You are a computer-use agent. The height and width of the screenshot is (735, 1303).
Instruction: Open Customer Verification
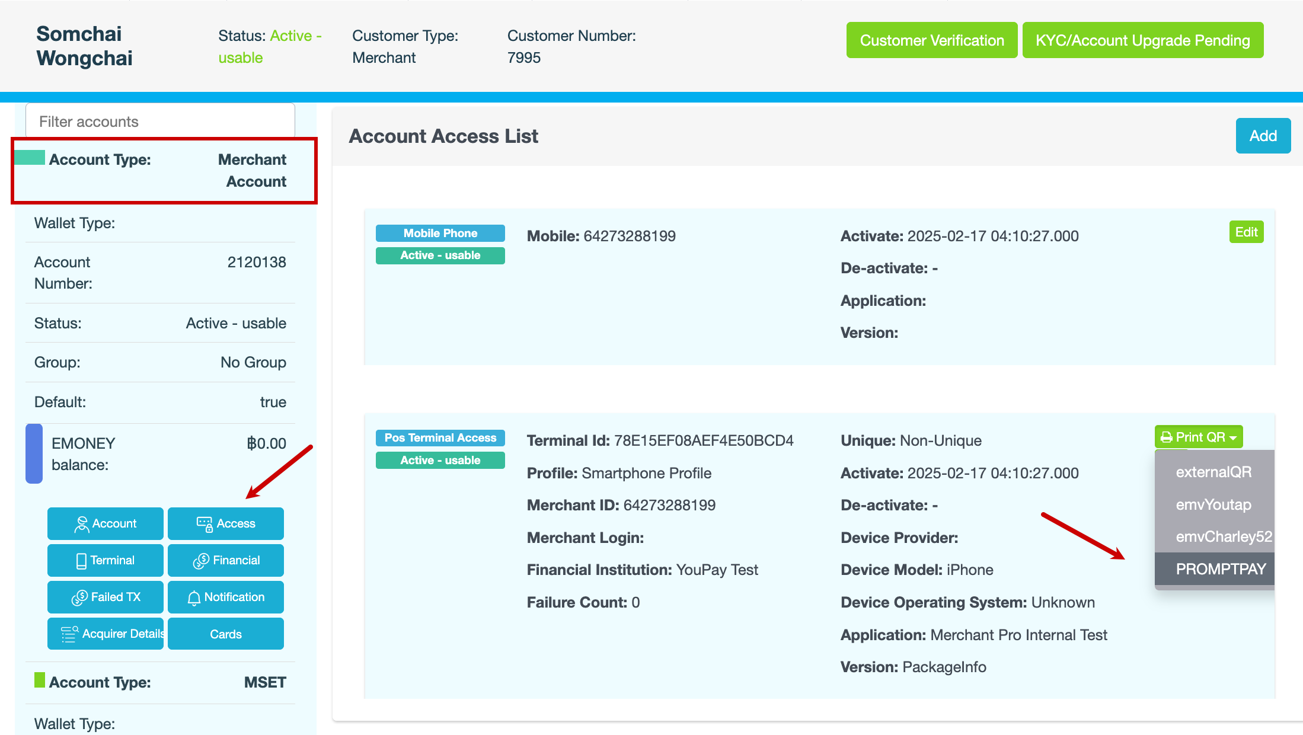pos(931,40)
